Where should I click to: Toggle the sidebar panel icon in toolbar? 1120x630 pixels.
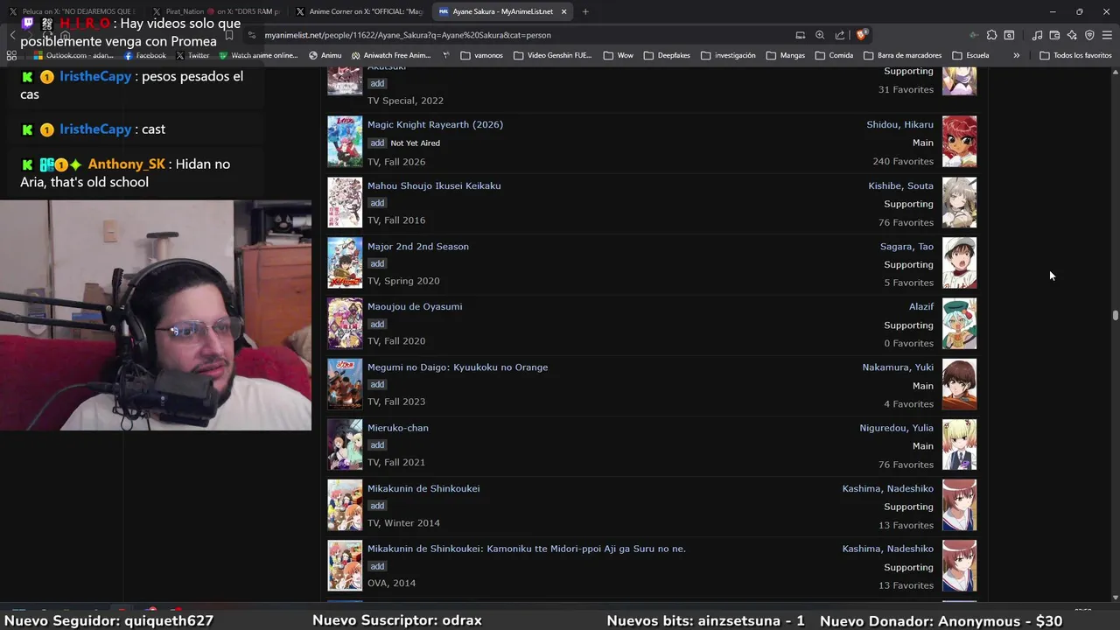click(1009, 35)
